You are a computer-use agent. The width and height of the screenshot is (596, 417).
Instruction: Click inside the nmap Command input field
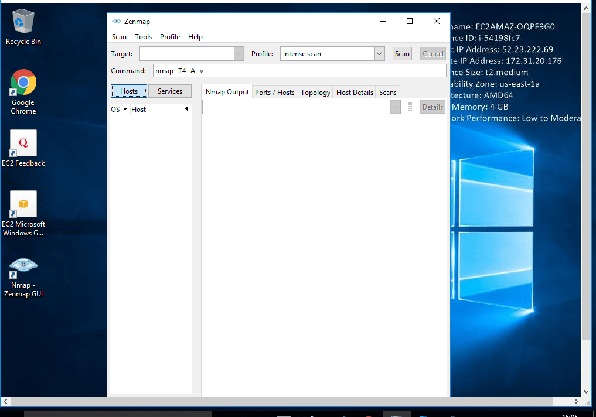pos(264,71)
